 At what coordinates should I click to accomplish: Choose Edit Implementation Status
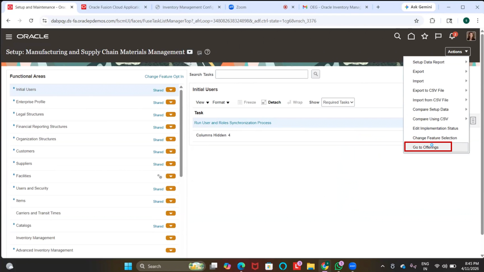click(436, 128)
